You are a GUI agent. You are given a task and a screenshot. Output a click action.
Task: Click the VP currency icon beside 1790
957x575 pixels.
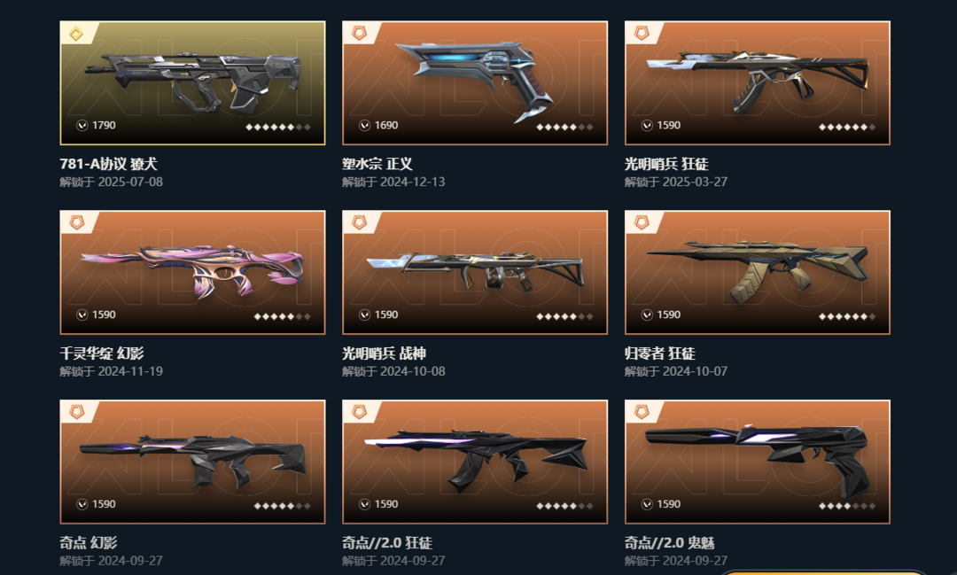[82, 125]
